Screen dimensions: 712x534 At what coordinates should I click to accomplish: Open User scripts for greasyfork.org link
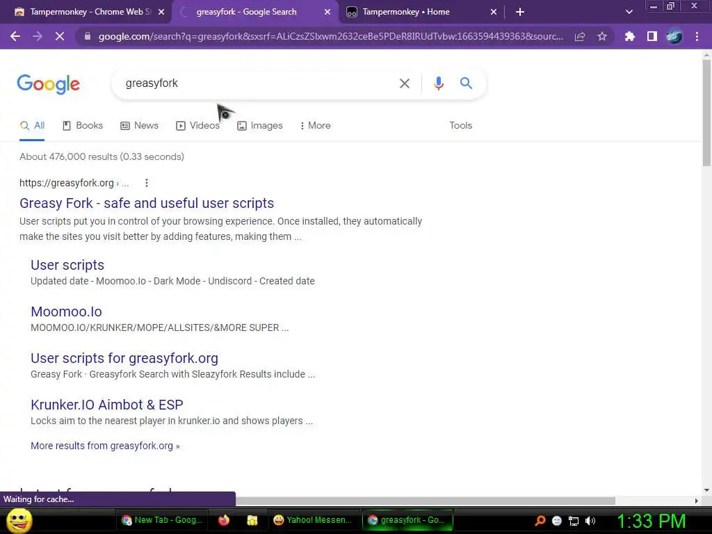pos(124,358)
